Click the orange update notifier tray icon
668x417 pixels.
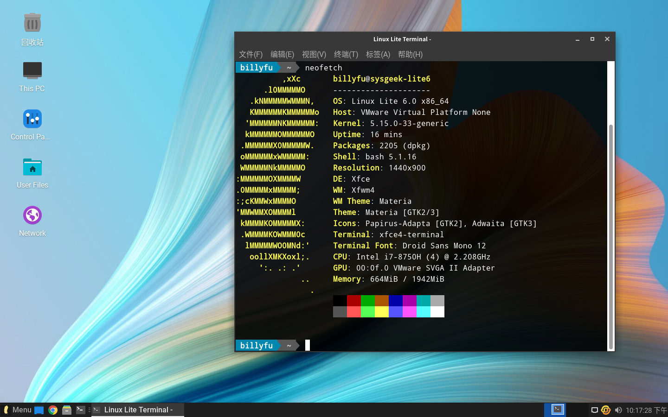(606, 410)
